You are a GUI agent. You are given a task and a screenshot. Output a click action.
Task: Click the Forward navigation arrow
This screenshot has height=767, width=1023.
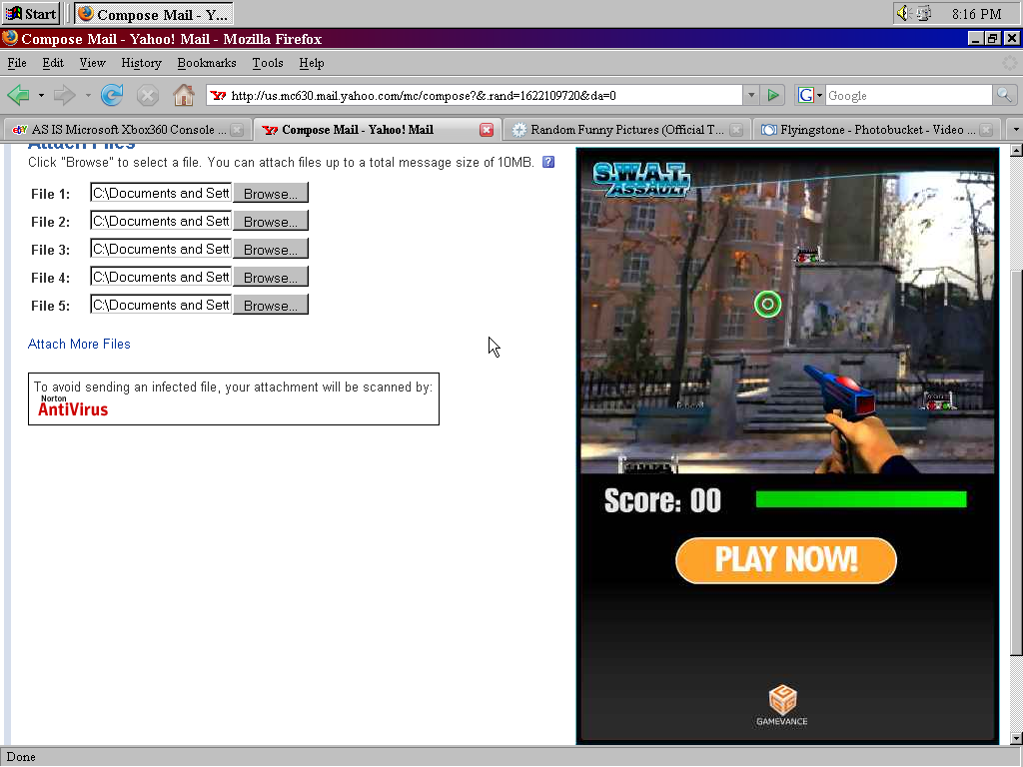pos(65,95)
